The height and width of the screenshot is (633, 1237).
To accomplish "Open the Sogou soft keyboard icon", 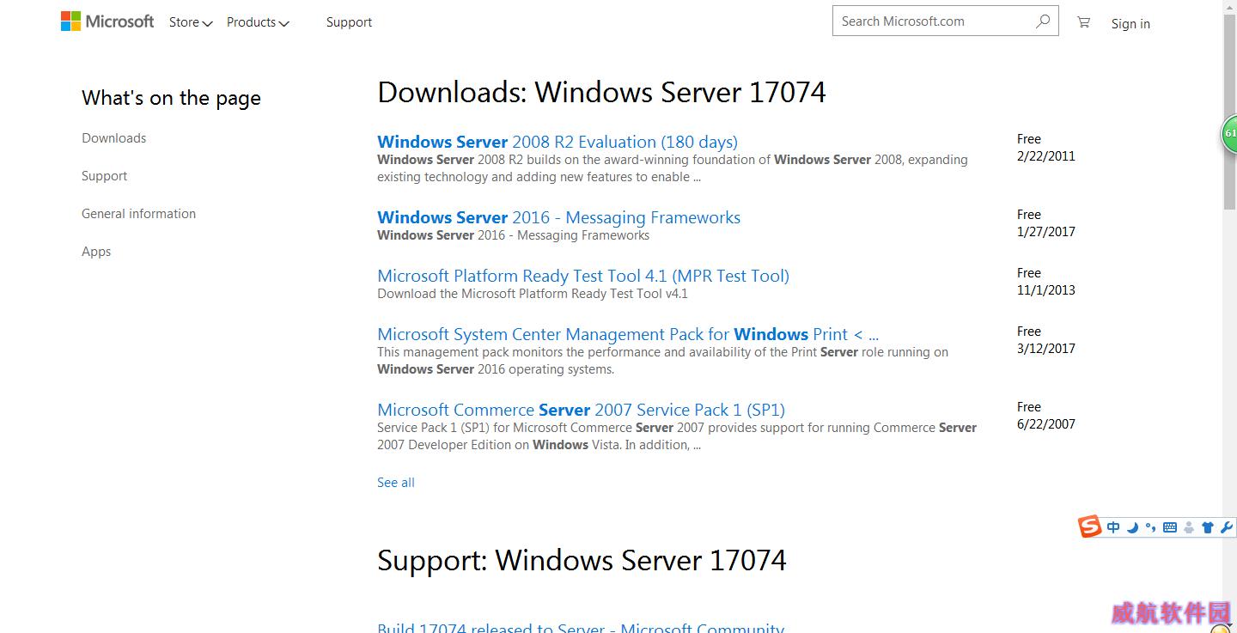I will coord(1169,527).
